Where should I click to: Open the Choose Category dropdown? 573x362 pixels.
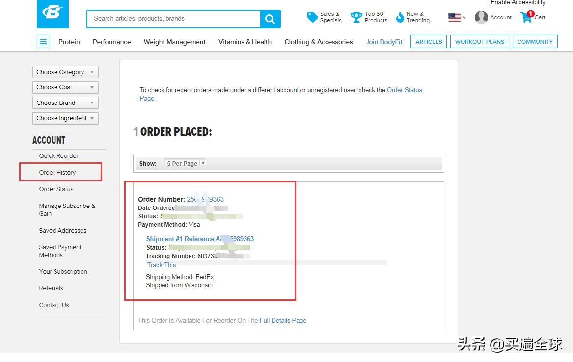tap(65, 72)
